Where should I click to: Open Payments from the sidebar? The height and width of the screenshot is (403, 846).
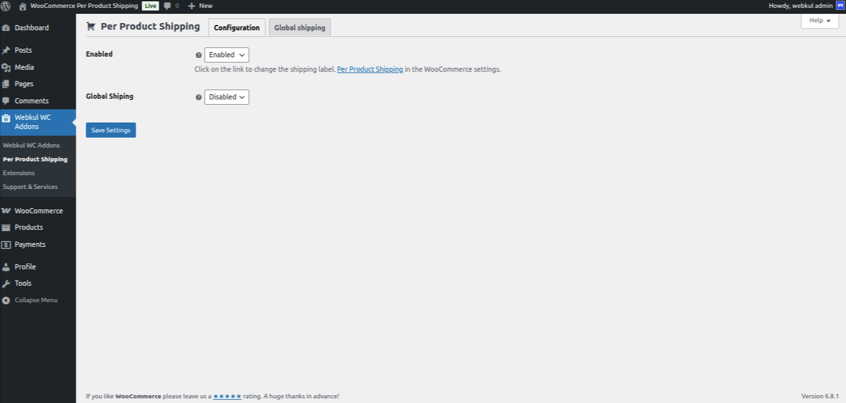tap(29, 244)
